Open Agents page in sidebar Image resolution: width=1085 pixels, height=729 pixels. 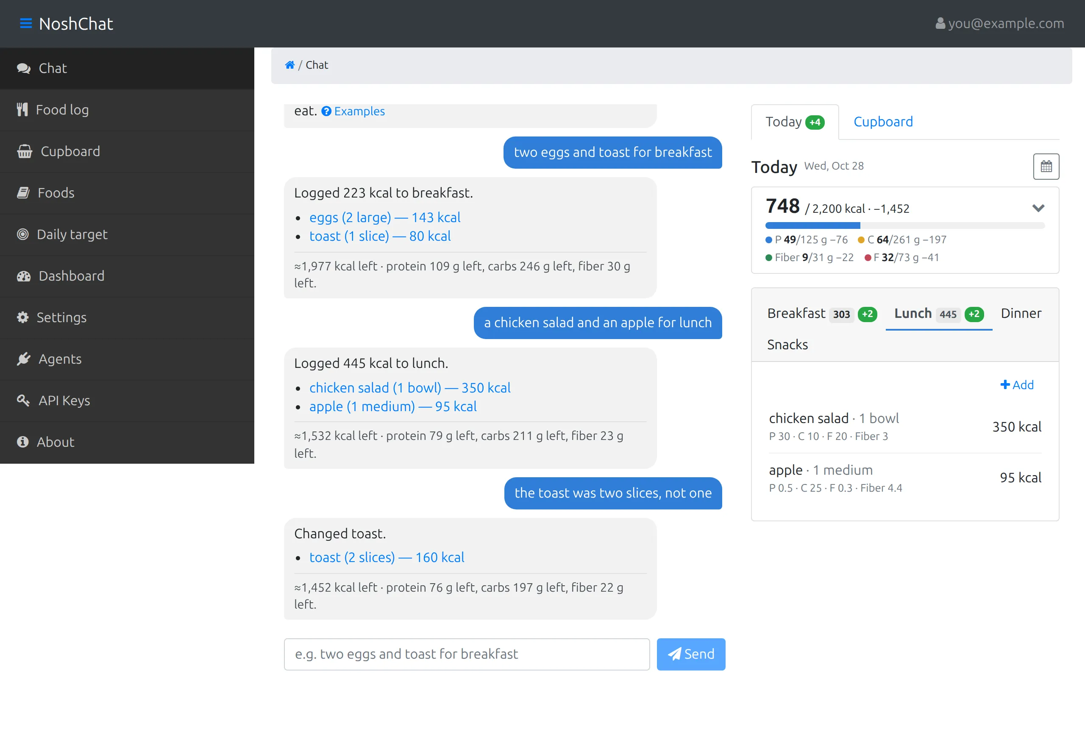(127, 359)
